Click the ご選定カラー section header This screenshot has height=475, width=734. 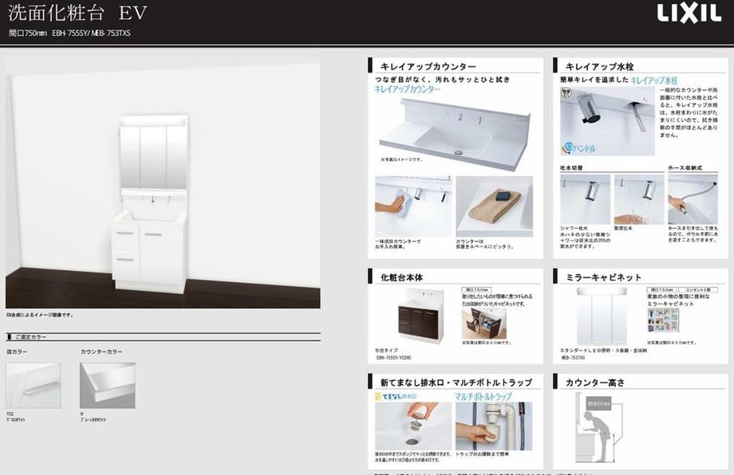pos(32,337)
